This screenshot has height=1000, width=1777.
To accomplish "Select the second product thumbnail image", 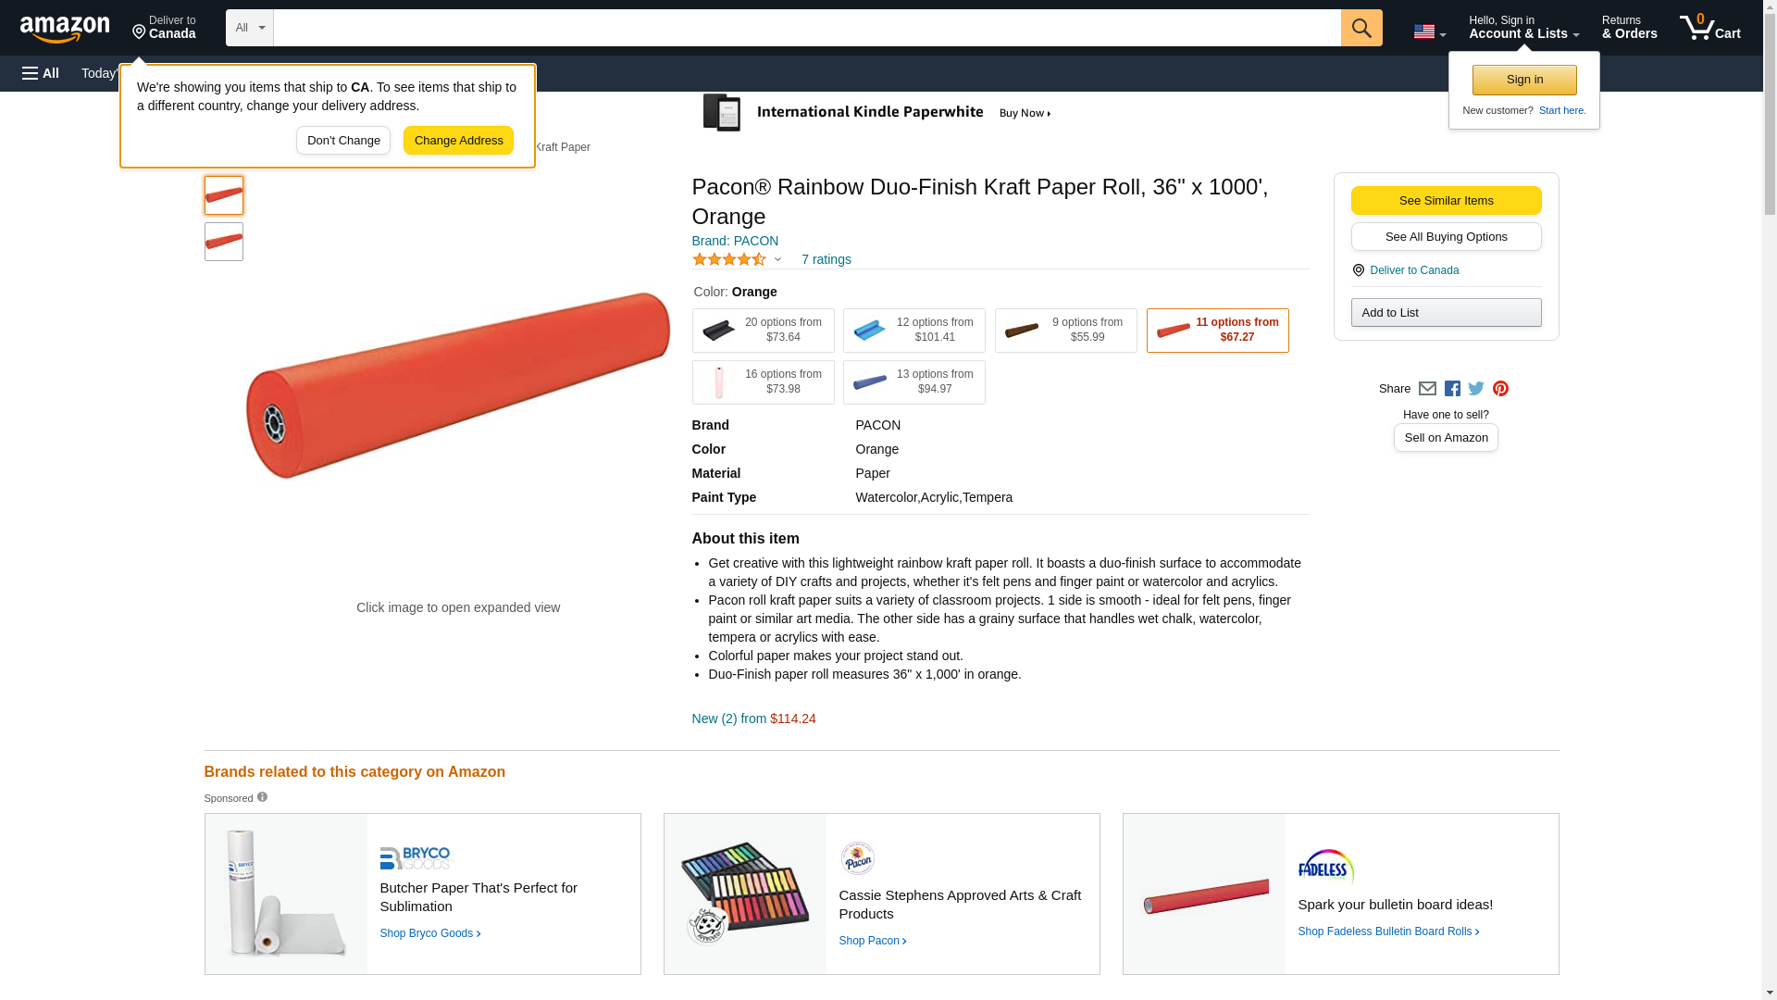I will pos(224,242).
